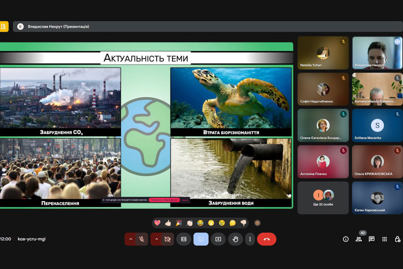This screenshot has width=403, height=269.
Task: Turn on the camera
Action: 167,239
